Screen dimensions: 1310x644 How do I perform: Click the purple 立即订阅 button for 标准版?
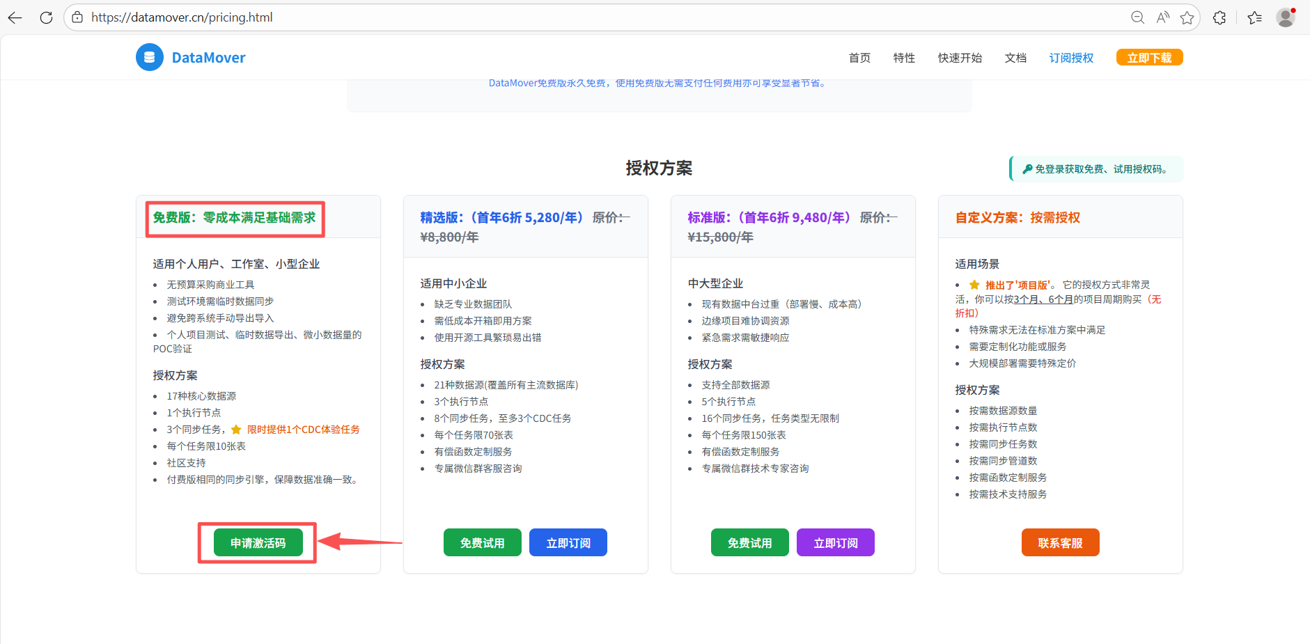pyautogui.click(x=835, y=543)
